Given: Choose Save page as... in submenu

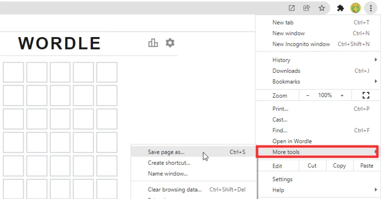Looking at the screenshot, I should click(x=193, y=152).
